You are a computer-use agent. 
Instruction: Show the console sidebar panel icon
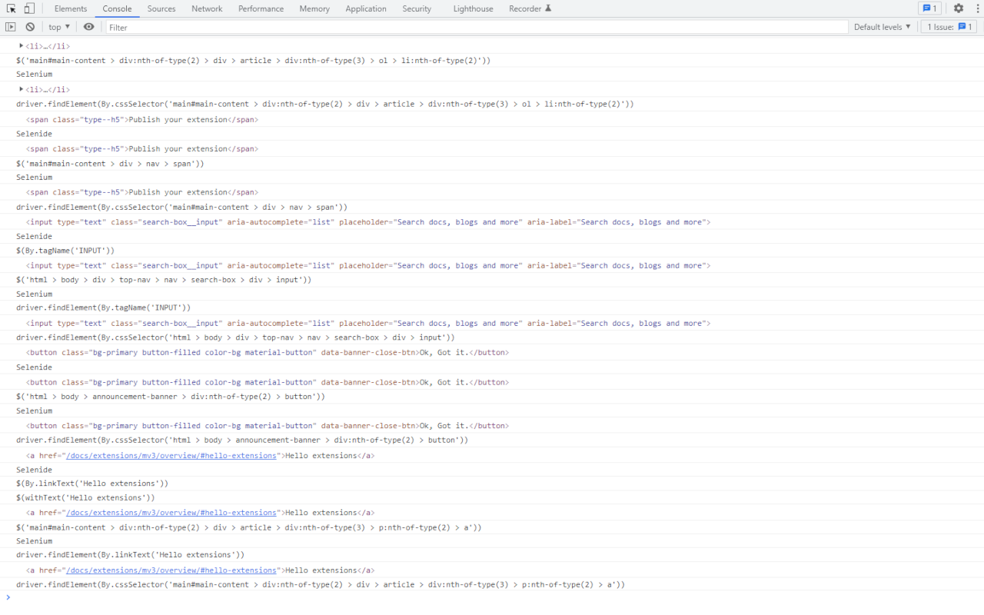click(x=11, y=27)
